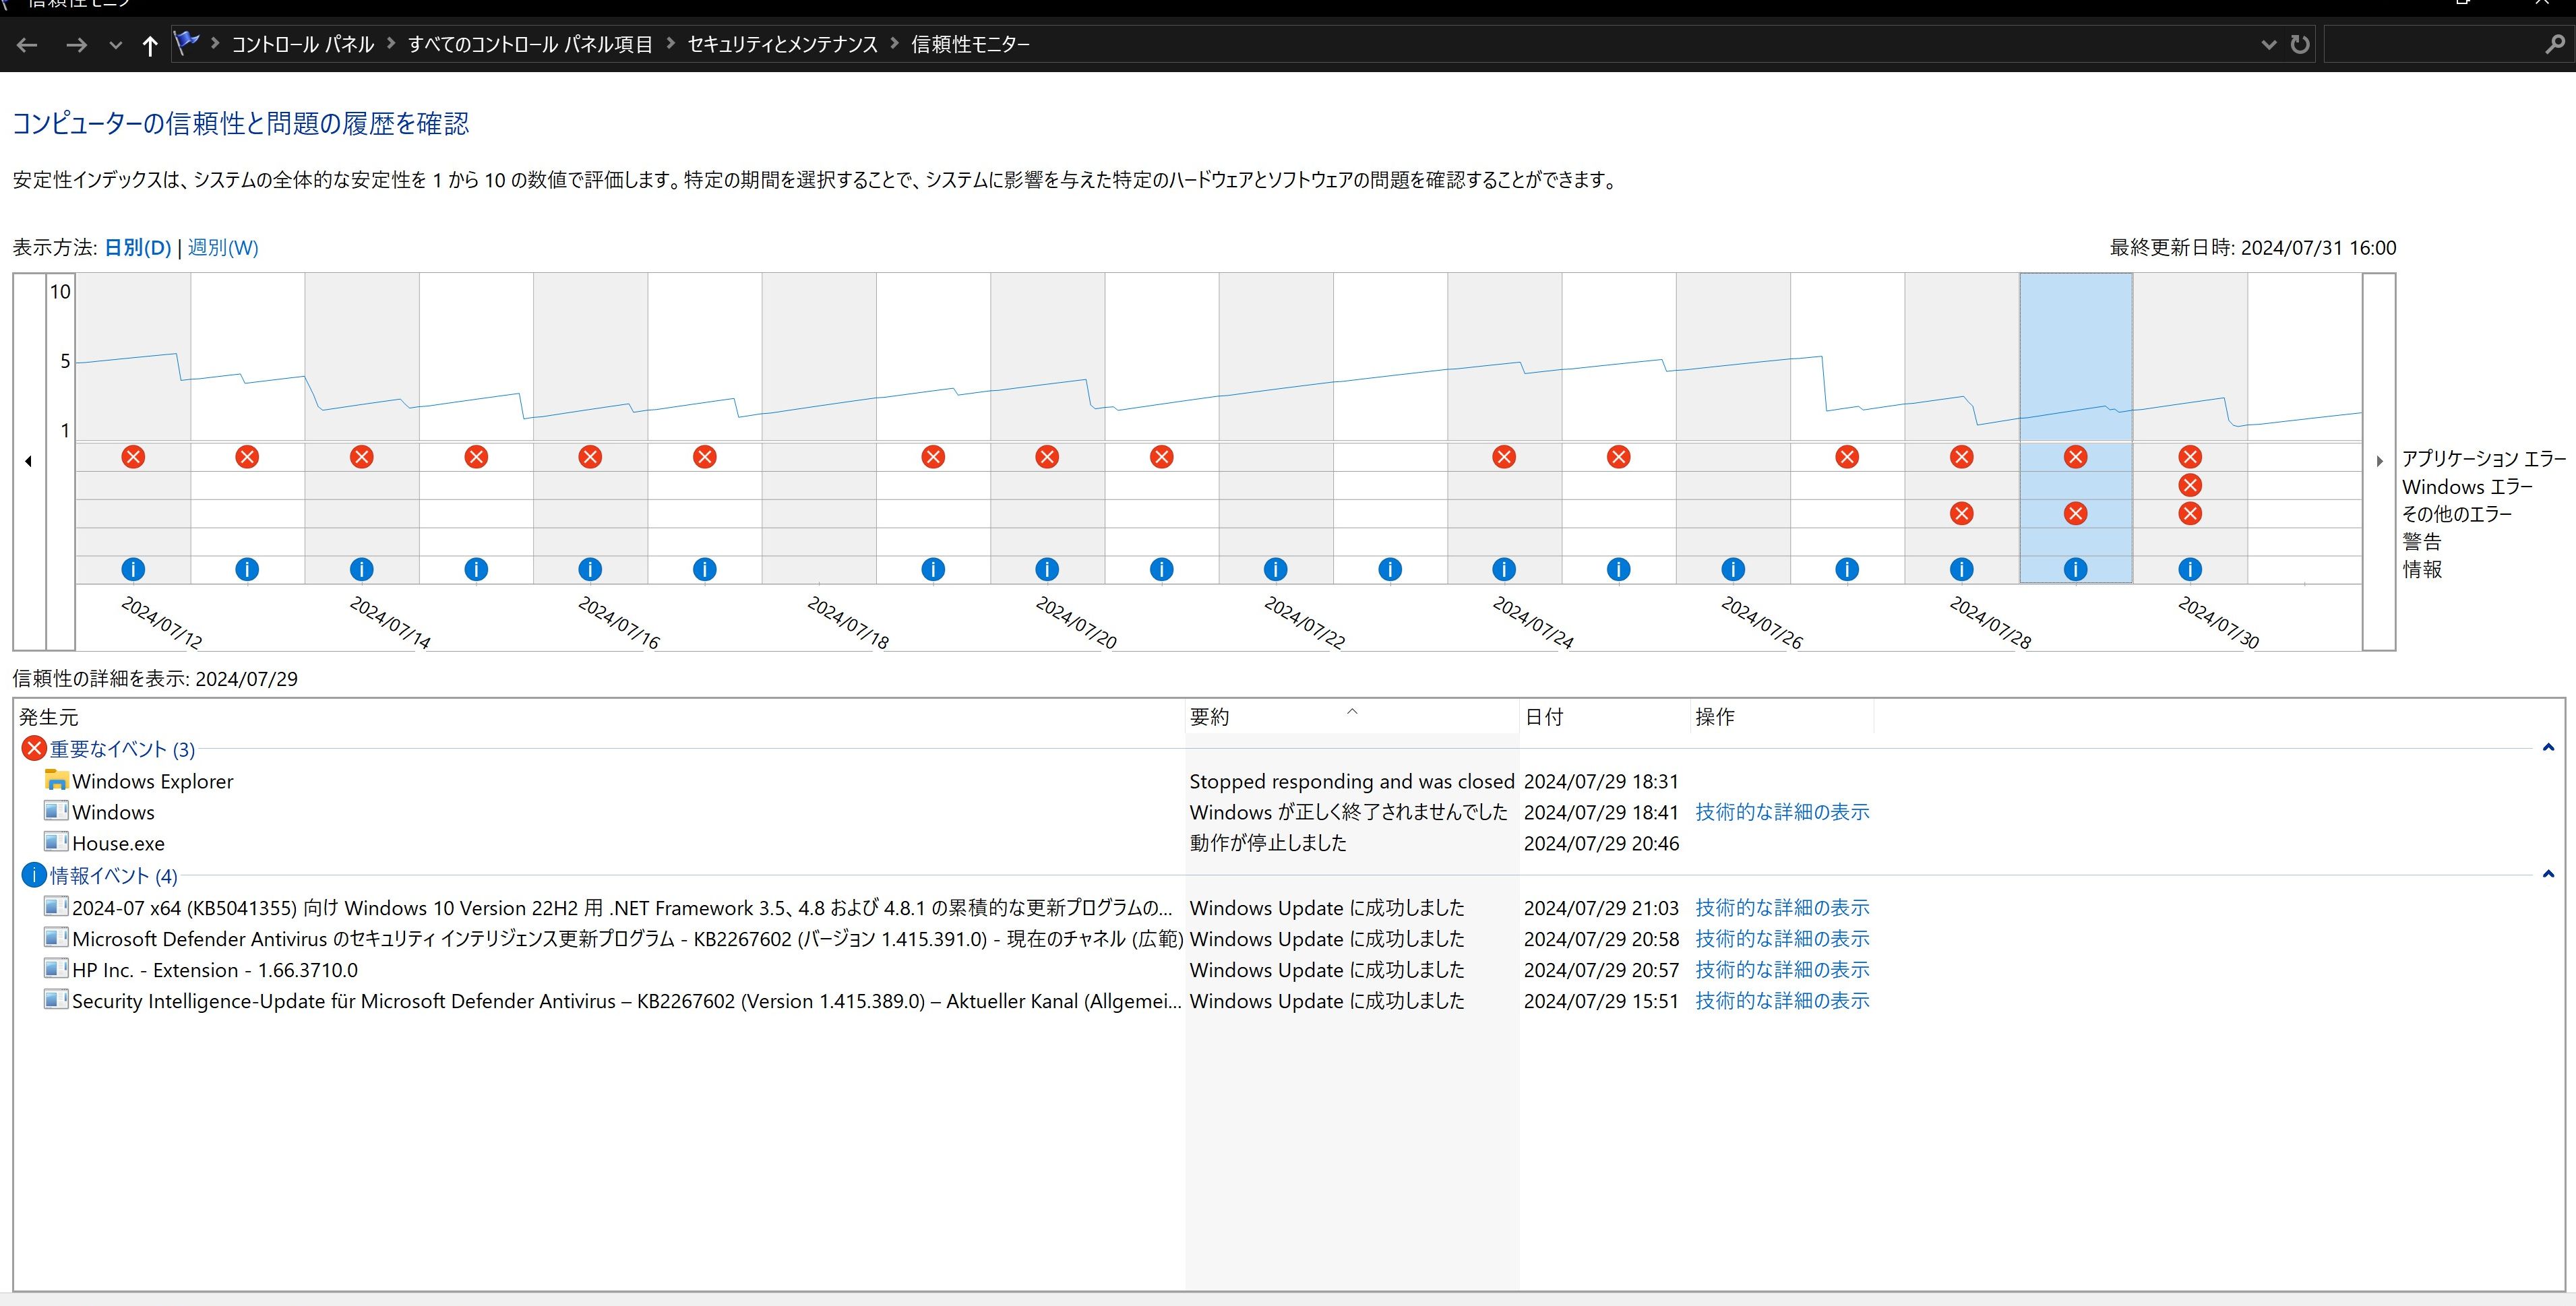
Task: Click application error icon for 2024/07/12
Action: pos(133,457)
